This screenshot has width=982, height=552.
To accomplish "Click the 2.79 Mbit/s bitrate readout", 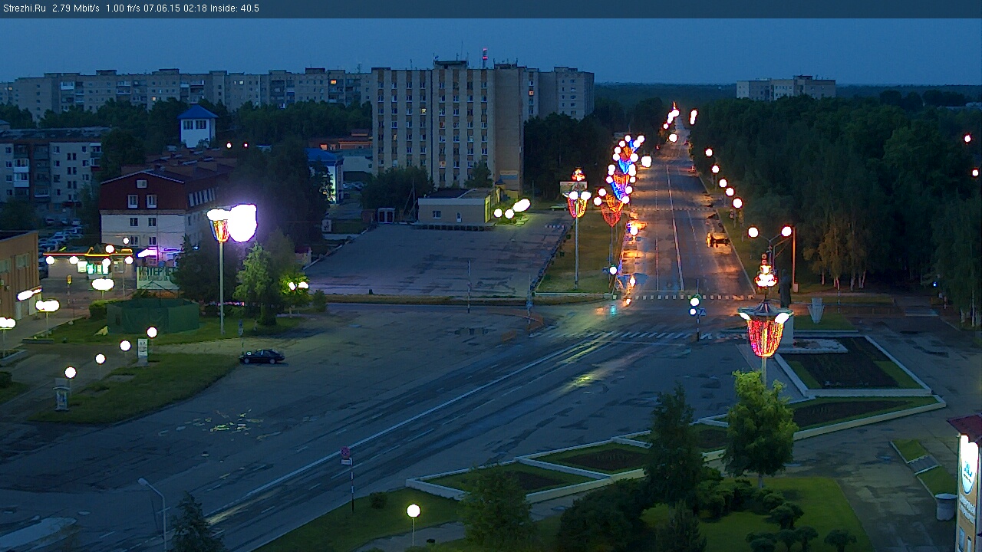I will pos(76,8).
